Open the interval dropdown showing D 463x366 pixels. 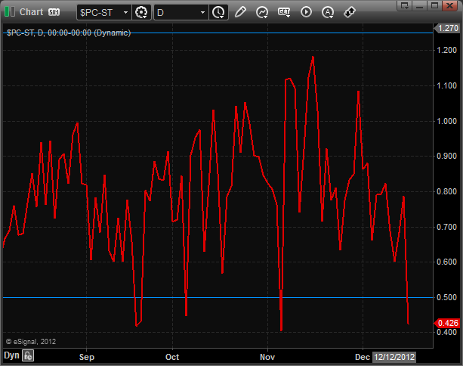tap(181, 12)
